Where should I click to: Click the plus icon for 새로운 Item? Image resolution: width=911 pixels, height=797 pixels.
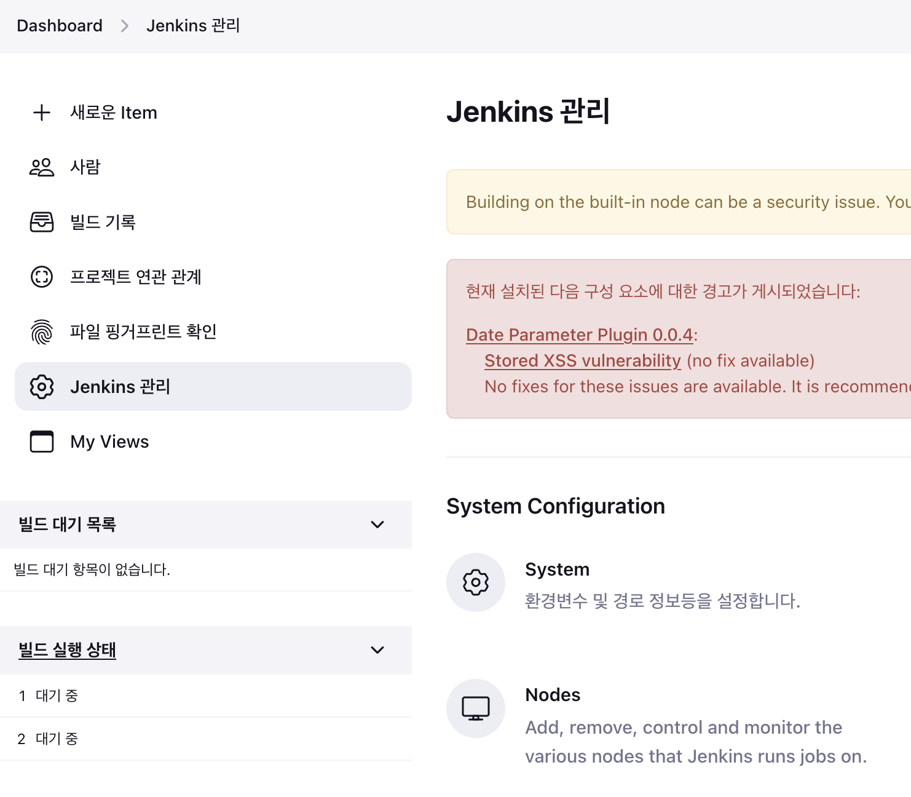click(x=42, y=113)
